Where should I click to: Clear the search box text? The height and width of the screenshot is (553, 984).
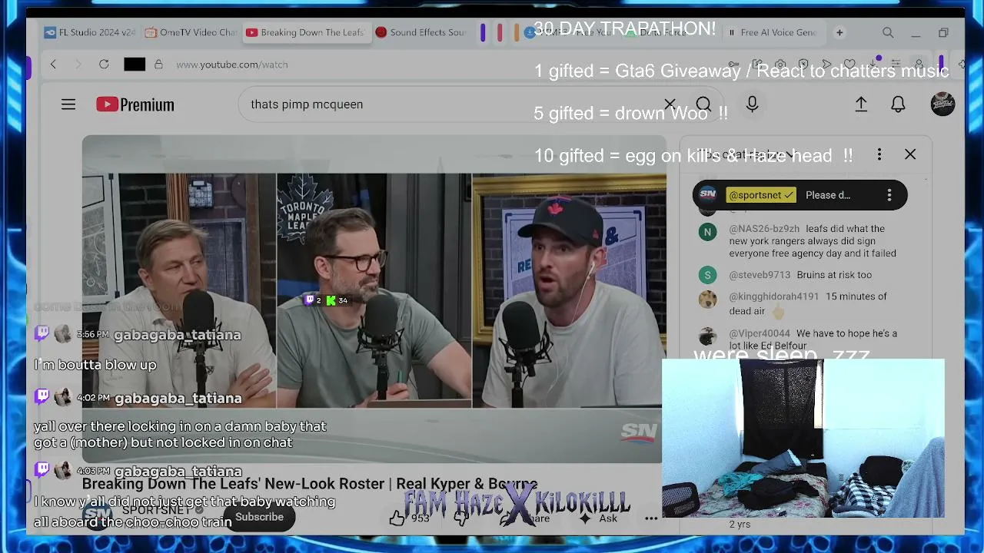670,104
